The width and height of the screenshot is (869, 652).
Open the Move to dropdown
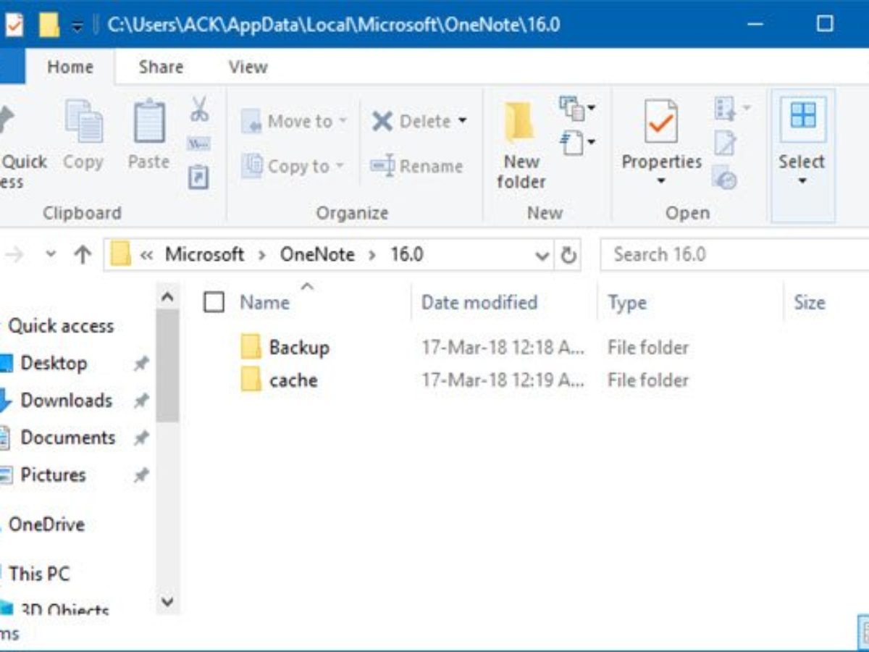point(295,121)
